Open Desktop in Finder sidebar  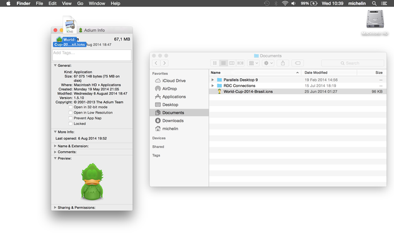click(170, 105)
